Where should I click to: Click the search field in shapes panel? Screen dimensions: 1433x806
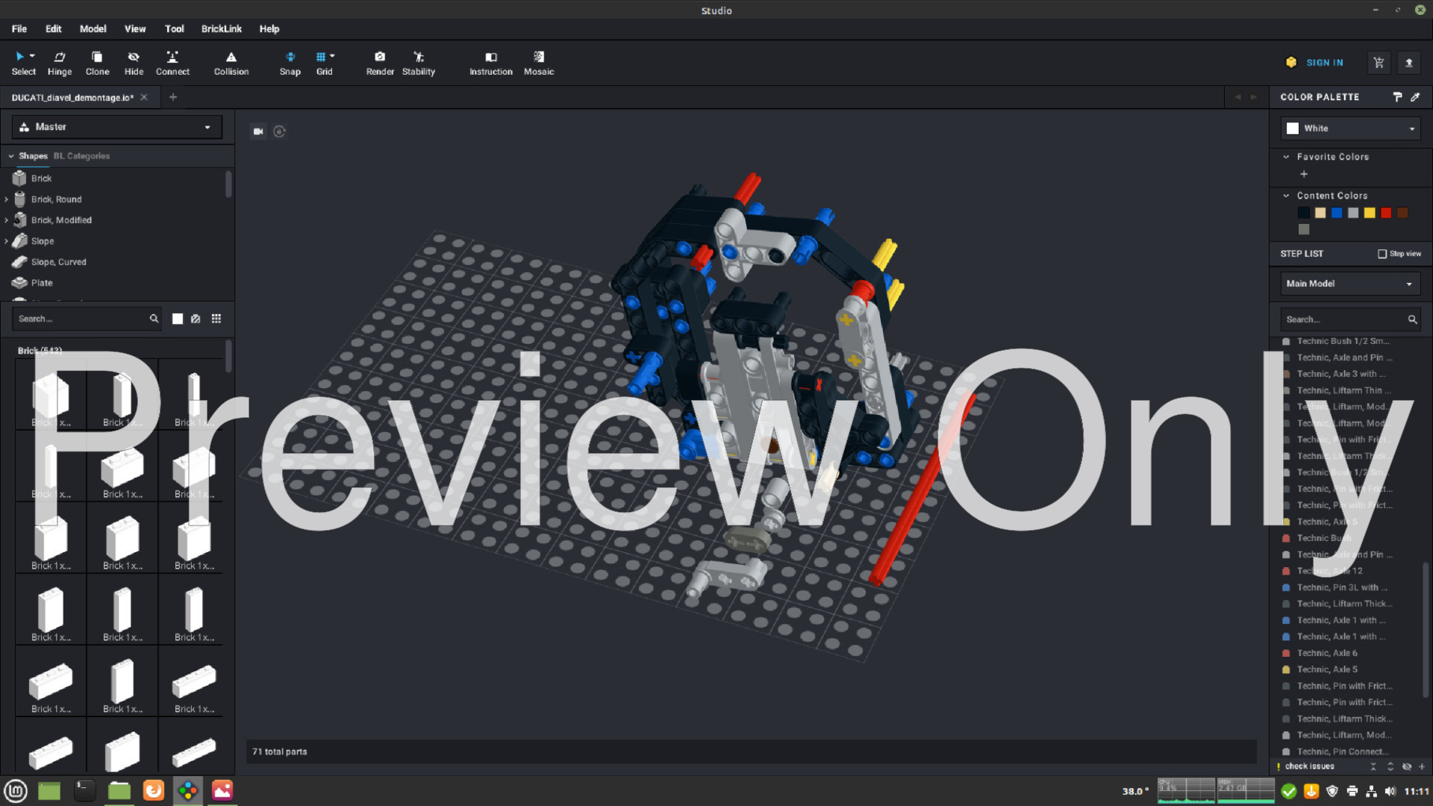[84, 319]
